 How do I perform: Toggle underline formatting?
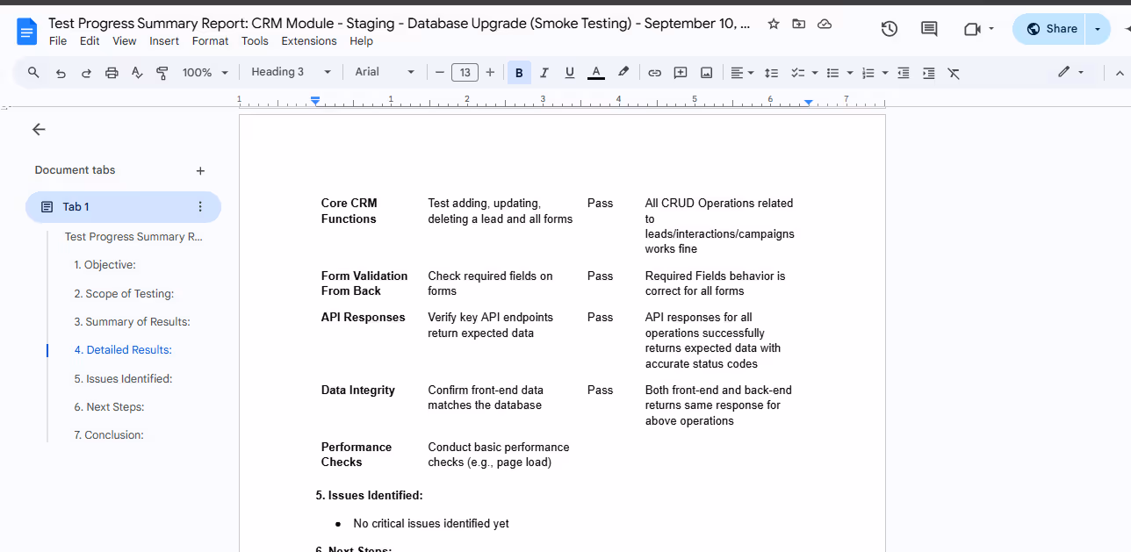tap(570, 73)
